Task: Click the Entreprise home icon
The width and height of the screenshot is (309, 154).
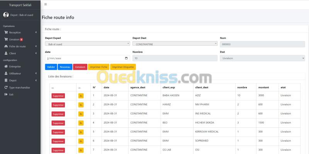Action: tap(6, 66)
